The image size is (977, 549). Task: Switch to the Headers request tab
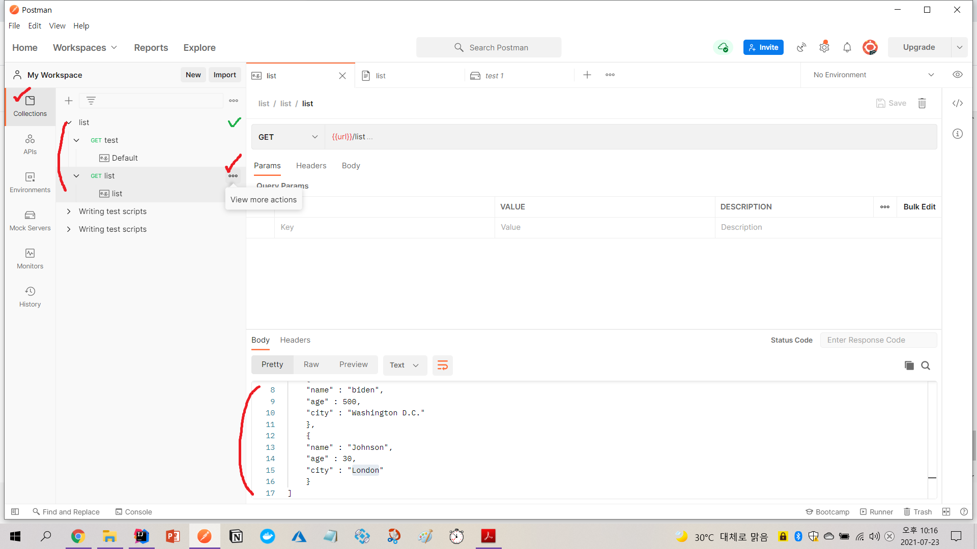click(x=311, y=166)
